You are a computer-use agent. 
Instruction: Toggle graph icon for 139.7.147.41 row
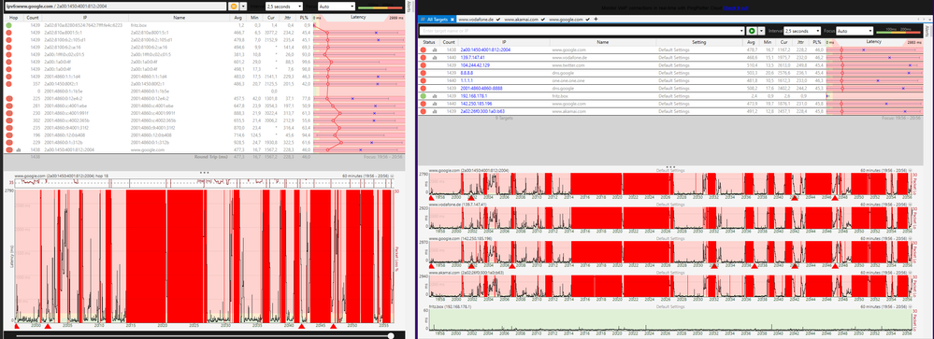click(x=434, y=58)
